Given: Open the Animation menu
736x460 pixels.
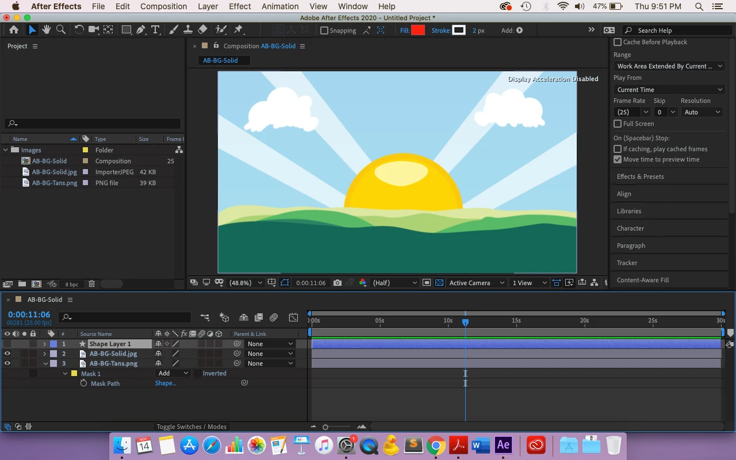Looking at the screenshot, I should point(280,6).
